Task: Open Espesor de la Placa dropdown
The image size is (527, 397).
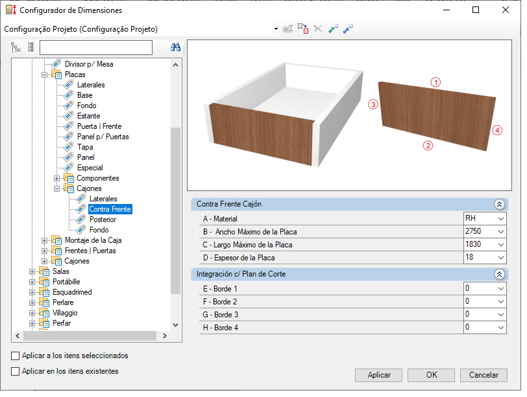Action: point(501,258)
